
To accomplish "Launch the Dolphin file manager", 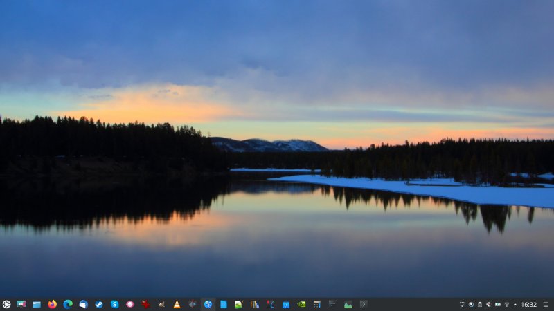I will point(37,304).
